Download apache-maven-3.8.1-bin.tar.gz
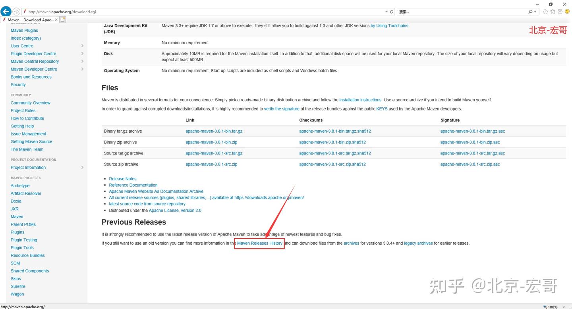Viewport: 572px width, 309px height. 214,131
